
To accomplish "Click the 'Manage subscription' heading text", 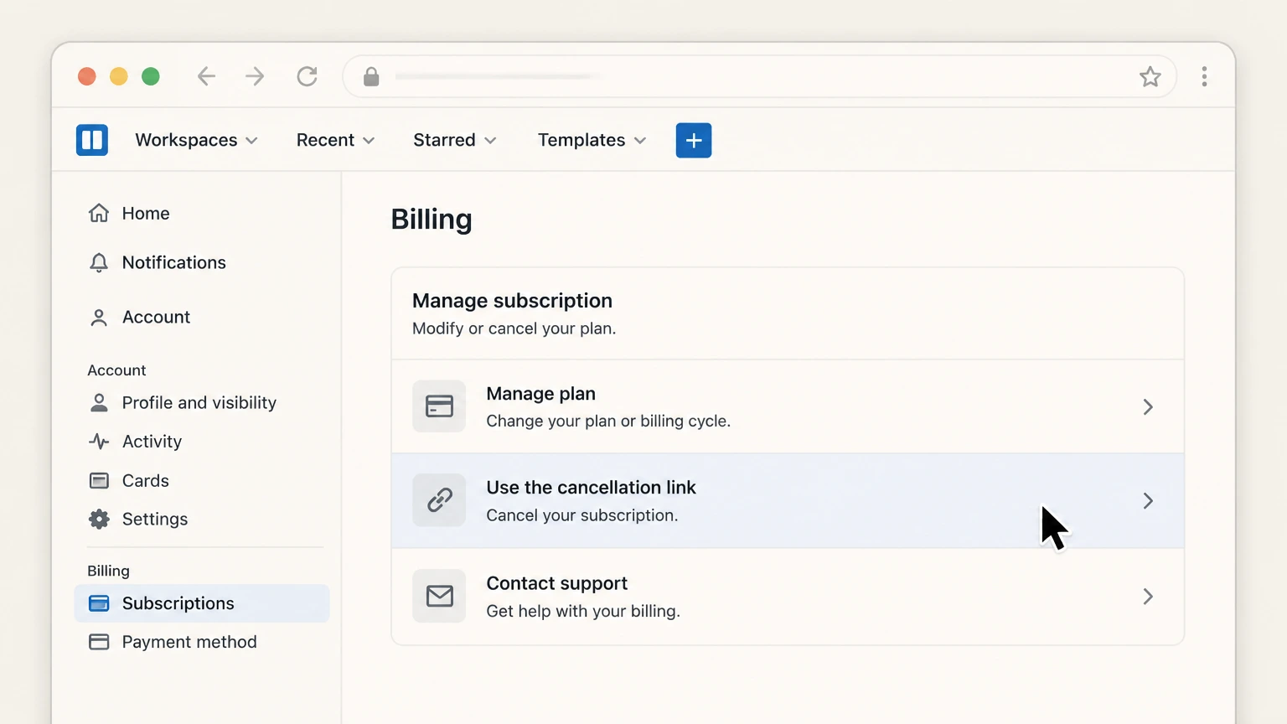I will tap(512, 300).
